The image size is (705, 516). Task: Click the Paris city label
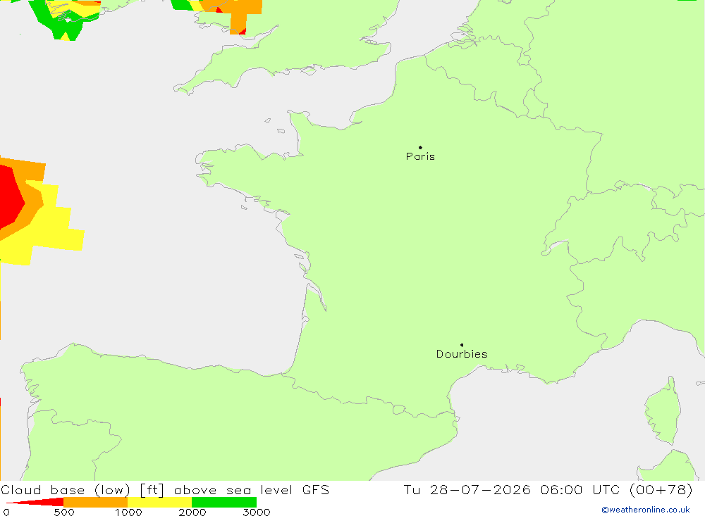click(x=420, y=156)
